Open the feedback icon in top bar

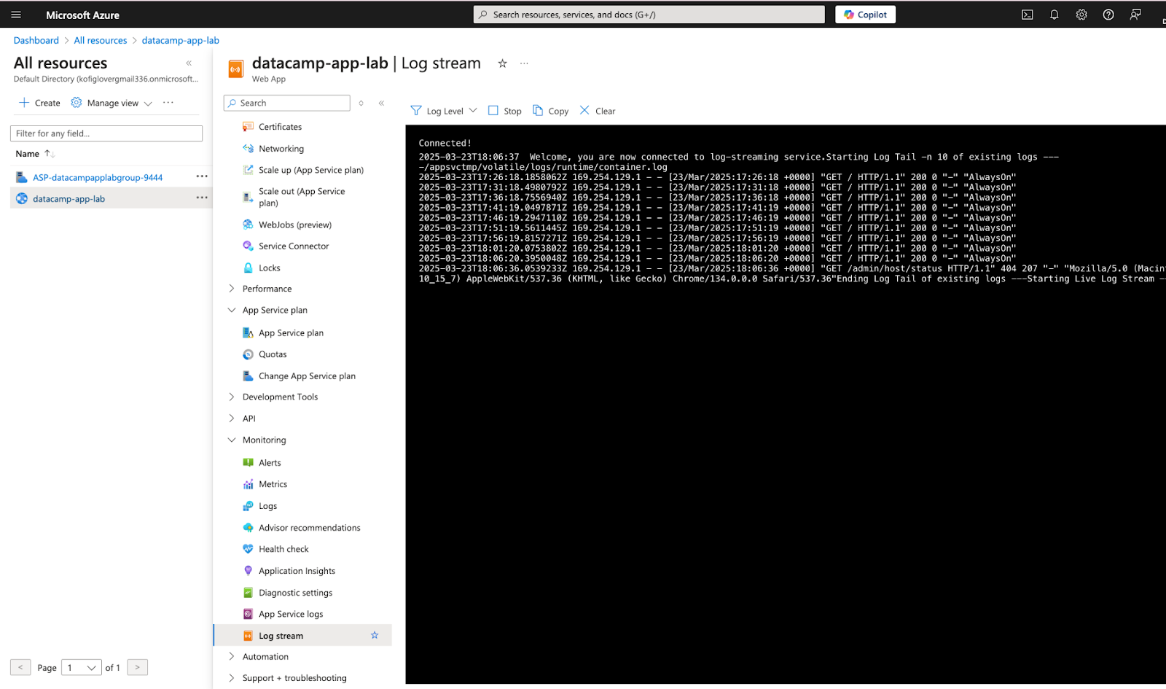tap(1135, 15)
